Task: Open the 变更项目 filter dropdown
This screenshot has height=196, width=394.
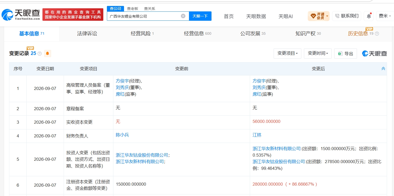Action: point(287,53)
